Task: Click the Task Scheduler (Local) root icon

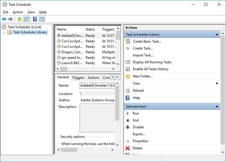Action: pyautogui.click(x=4, y=27)
